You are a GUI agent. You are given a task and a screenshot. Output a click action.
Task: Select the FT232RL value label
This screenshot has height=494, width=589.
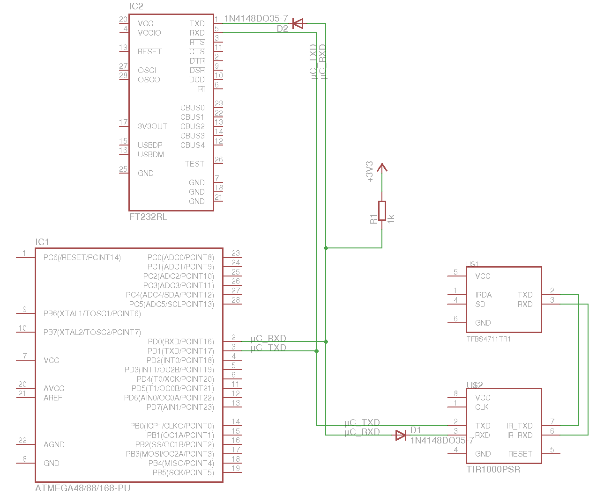[148, 217]
